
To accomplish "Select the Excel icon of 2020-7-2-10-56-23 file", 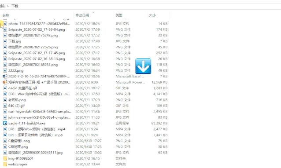I will 5,77.
